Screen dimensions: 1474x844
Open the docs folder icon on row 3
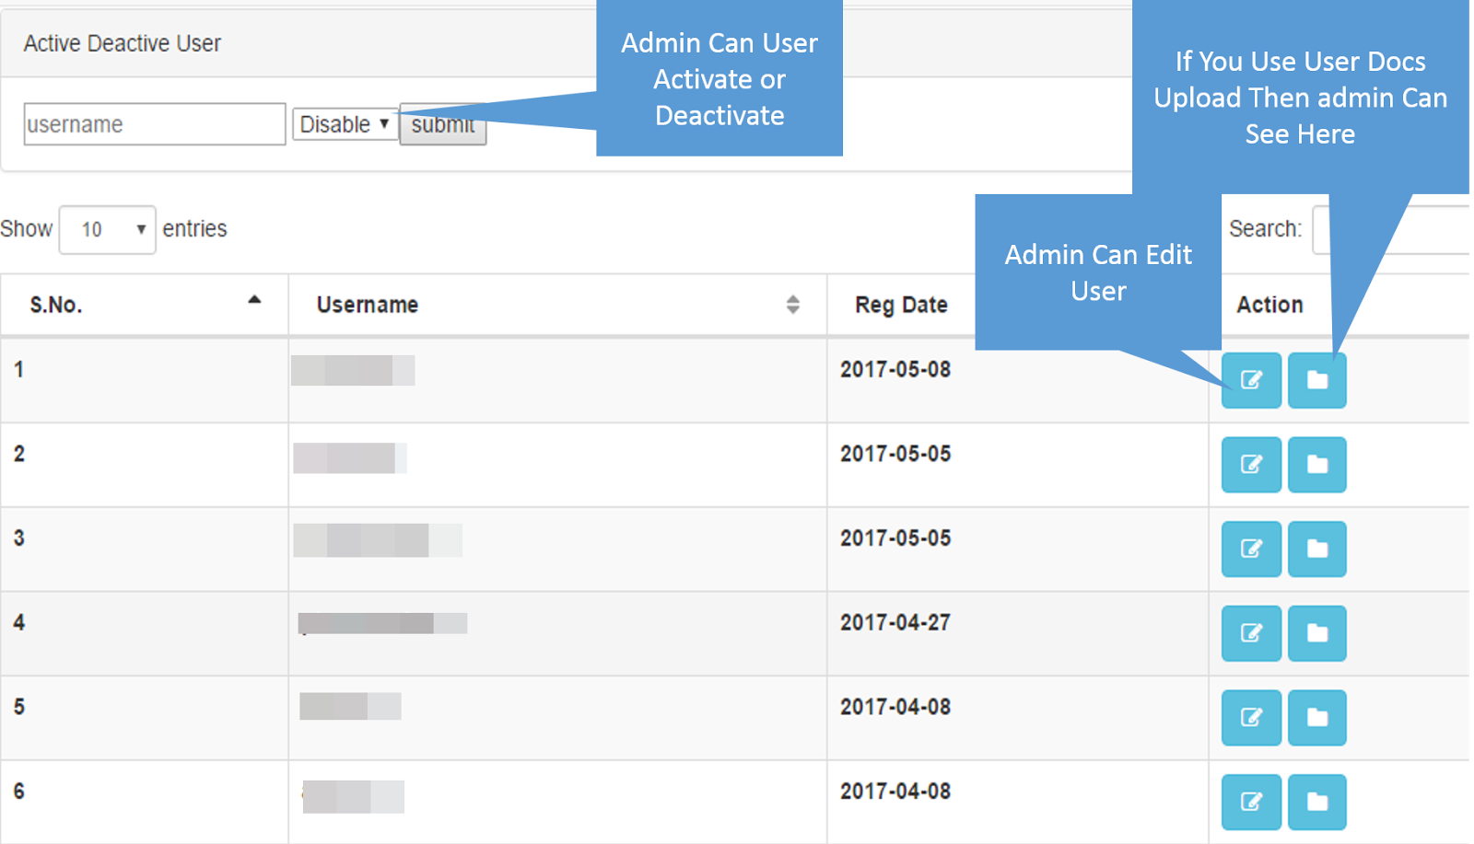tap(1317, 549)
